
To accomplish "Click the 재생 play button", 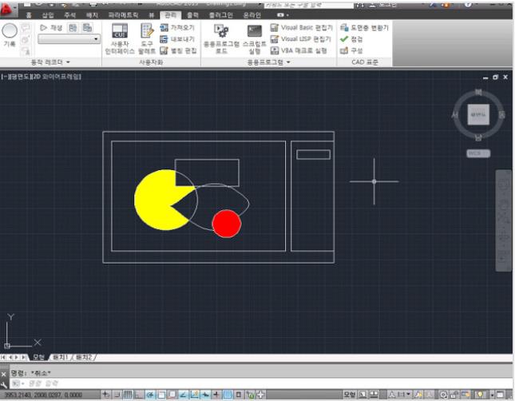I will point(51,28).
